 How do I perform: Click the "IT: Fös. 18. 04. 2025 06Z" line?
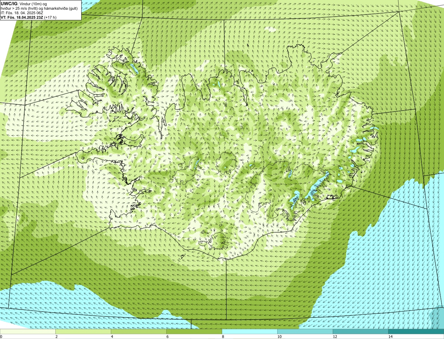(22, 12)
